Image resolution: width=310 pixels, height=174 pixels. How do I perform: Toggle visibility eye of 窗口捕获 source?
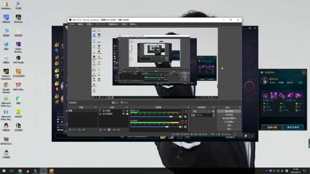tap(123, 111)
